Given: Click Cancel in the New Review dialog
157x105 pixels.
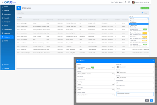Looking at the screenshot, I should (x=147, y=100).
